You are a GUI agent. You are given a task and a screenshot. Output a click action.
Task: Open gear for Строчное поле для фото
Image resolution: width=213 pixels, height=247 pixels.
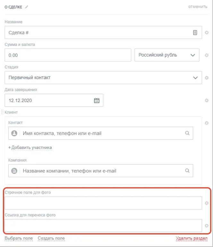pos(207,203)
